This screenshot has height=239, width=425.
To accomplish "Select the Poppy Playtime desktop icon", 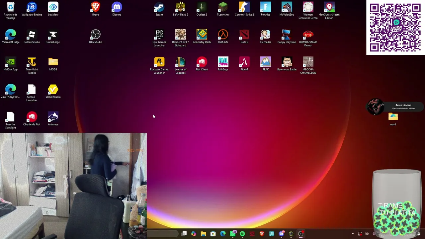I will coord(287,37).
